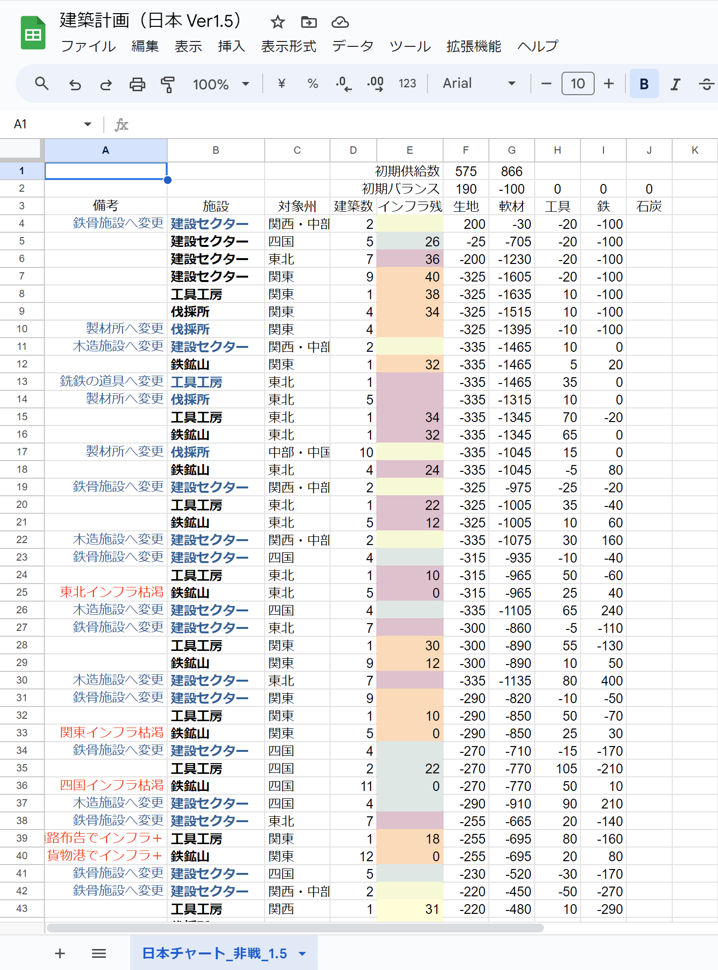Click the 備考 header cell

click(106, 206)
